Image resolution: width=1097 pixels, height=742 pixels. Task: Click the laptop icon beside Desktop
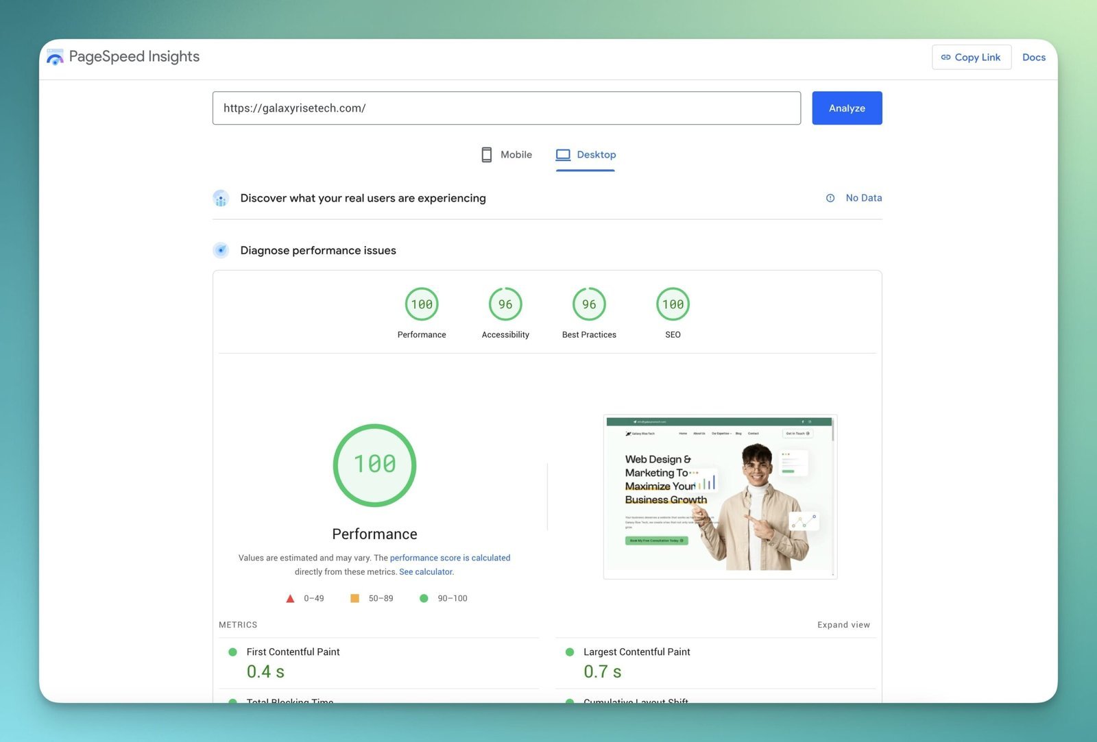pos(563,154)
